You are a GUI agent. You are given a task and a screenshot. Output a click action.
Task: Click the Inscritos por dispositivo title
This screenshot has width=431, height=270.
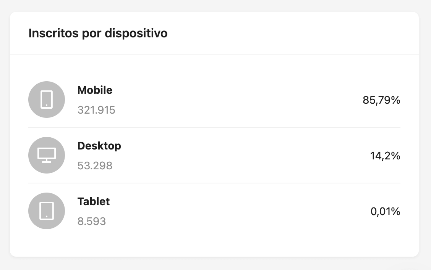point(97,33)
